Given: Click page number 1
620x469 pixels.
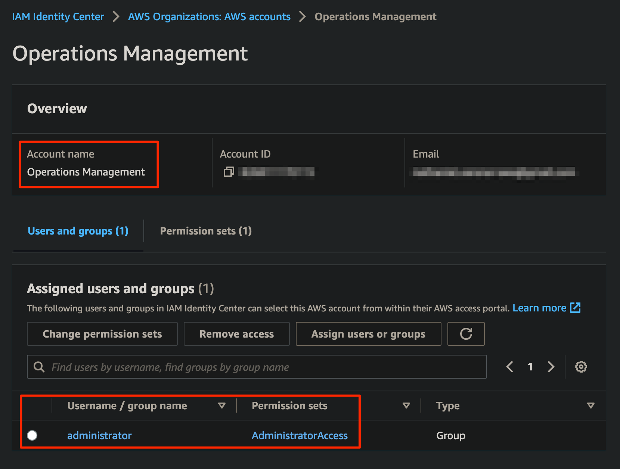Looking at the screenshot, I should [x=530, y=367].
